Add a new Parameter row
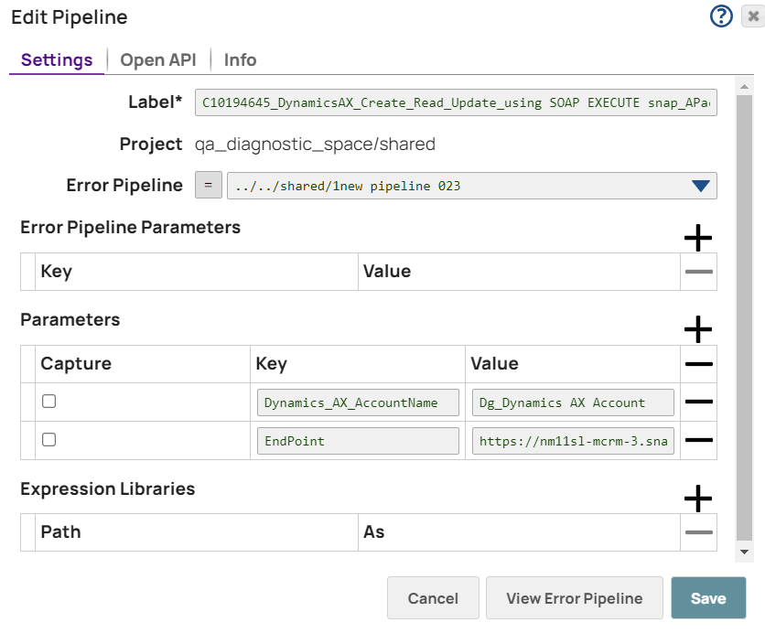 697,329
